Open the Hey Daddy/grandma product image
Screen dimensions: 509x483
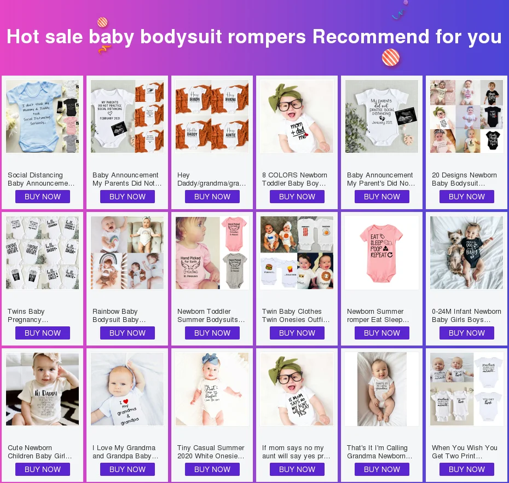[x=212, y=116]
